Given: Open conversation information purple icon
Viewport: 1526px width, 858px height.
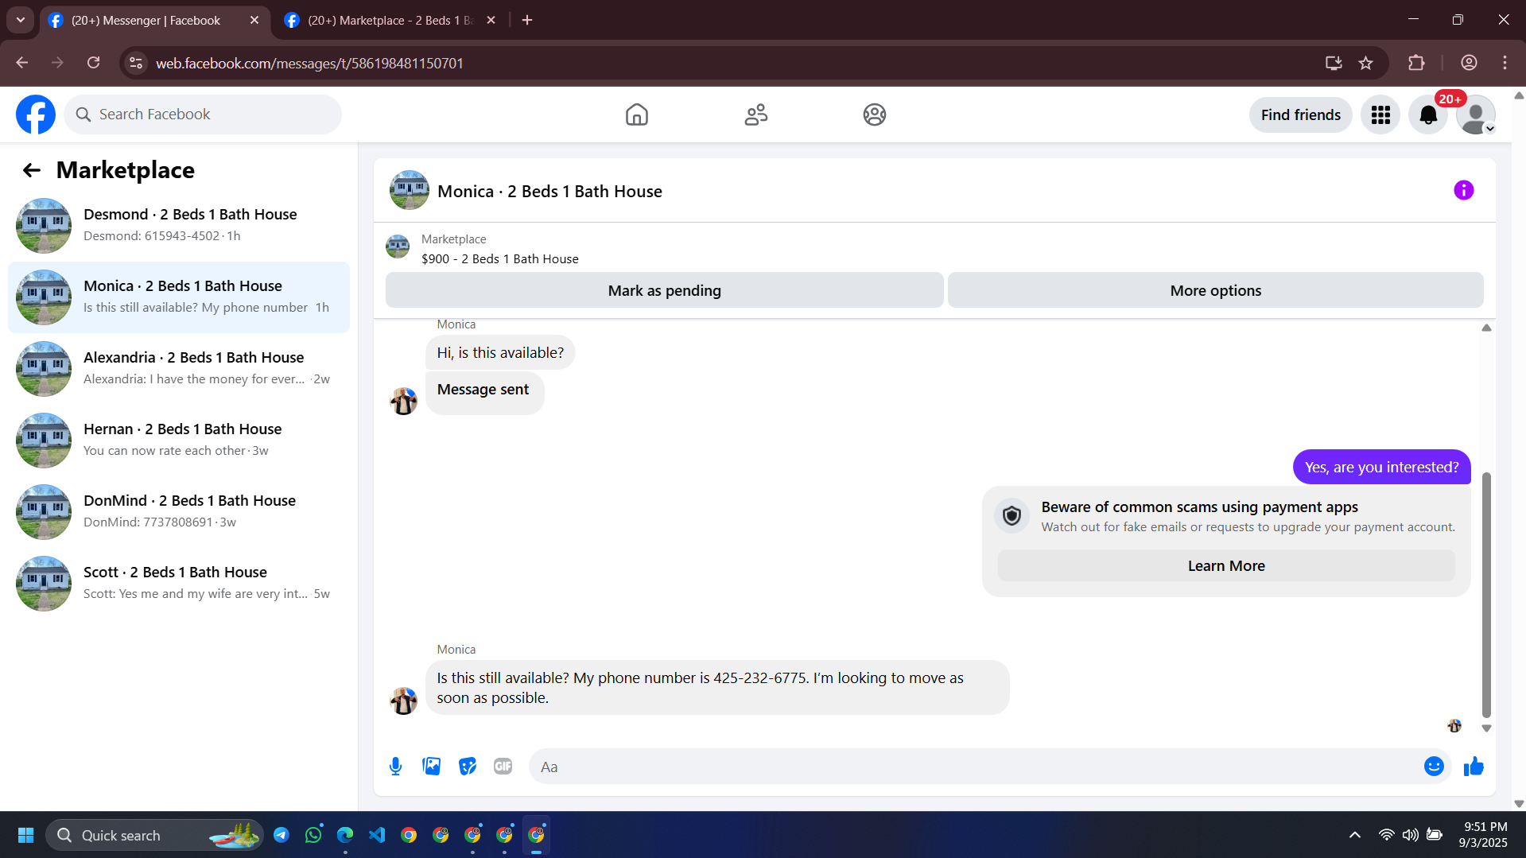Looking at the screenshot, I should coord(1463,190).
